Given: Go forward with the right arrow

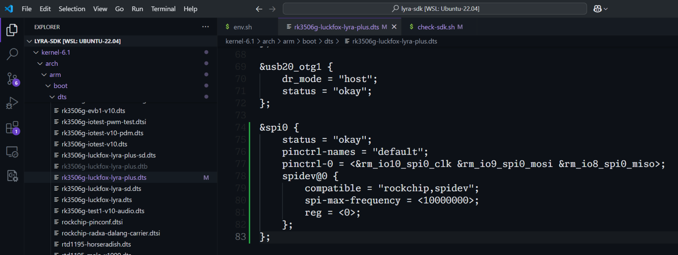Looking at the screenshot, I should click(272, 9).
